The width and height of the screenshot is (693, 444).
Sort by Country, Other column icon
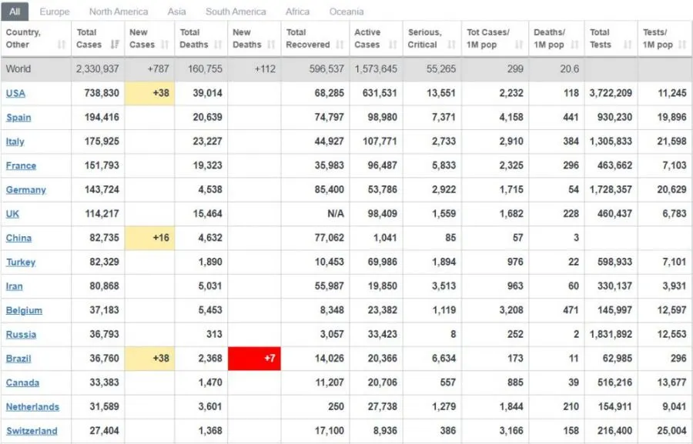click(x=61, y=45)
